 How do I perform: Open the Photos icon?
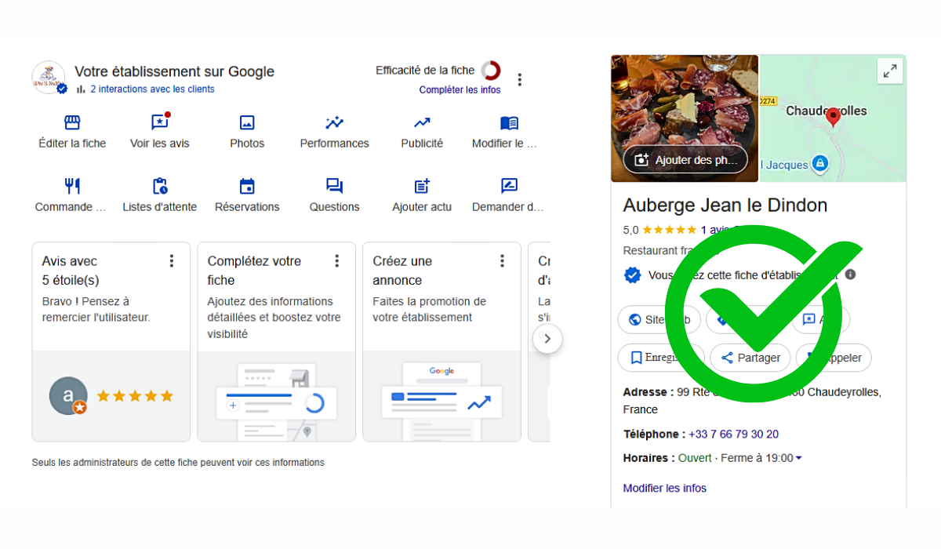pos(247,123)
